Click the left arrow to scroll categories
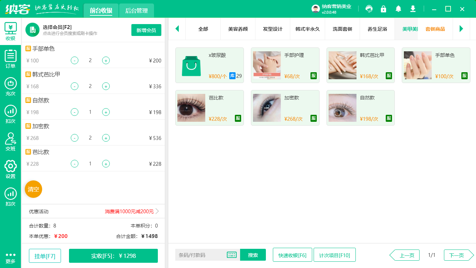The image size is (476, 268). 177,29
